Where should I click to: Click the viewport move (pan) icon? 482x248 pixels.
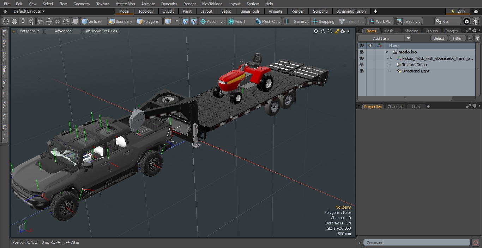tap(316, 31)
